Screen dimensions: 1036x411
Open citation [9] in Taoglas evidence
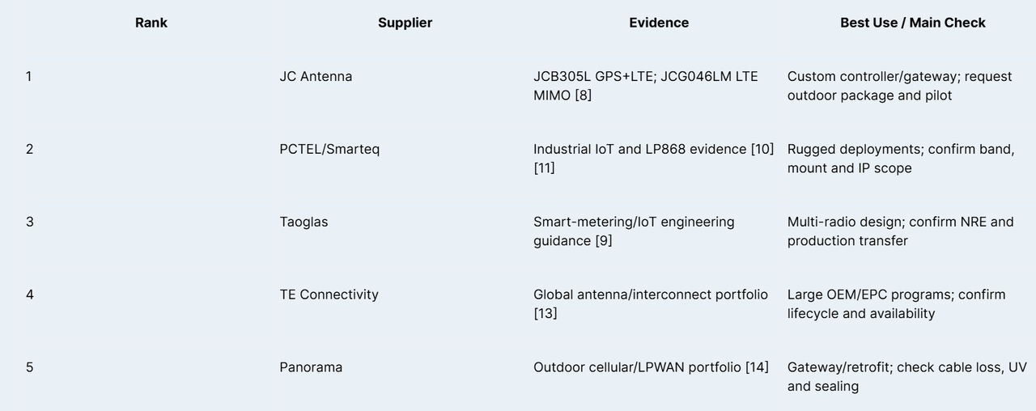[x=604, y=241]
